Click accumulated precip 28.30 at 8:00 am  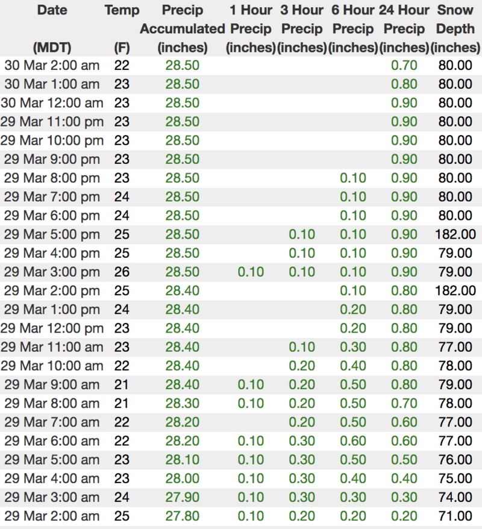coord(182,403)
